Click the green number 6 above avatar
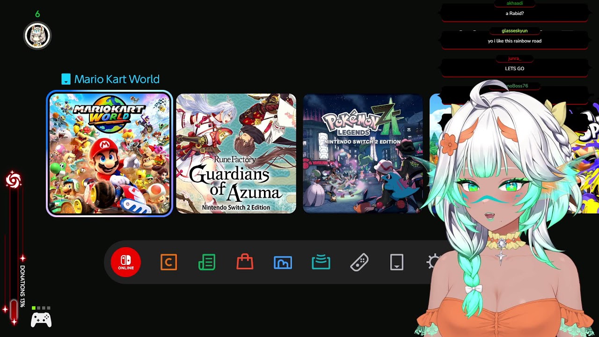 coord(37,14)
